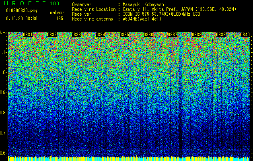The image size is (253, 161).
Task: Click the 0.9 kHz axis label
Action: (3, 93)
